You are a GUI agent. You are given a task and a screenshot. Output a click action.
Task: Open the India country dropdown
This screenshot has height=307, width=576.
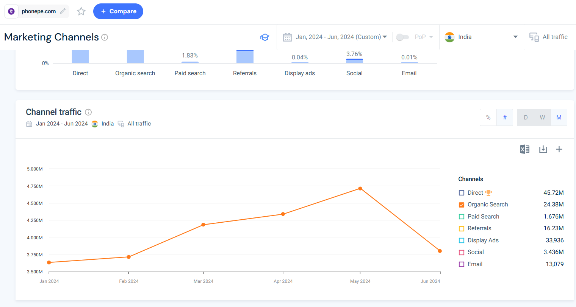(481, 37)
